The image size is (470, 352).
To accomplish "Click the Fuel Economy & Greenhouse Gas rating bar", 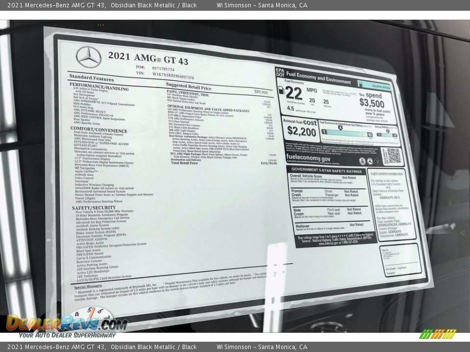I will coord(347,133).
